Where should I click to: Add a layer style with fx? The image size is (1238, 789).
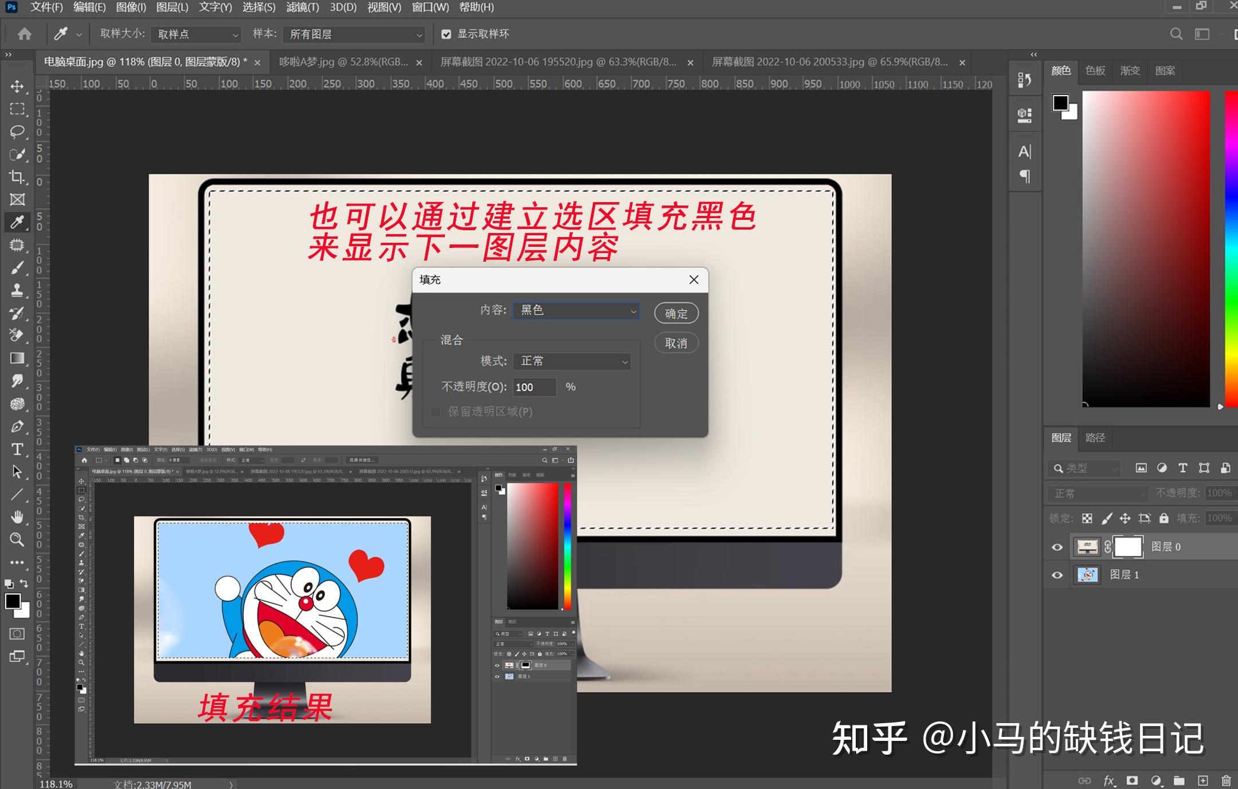(1109, 780)
